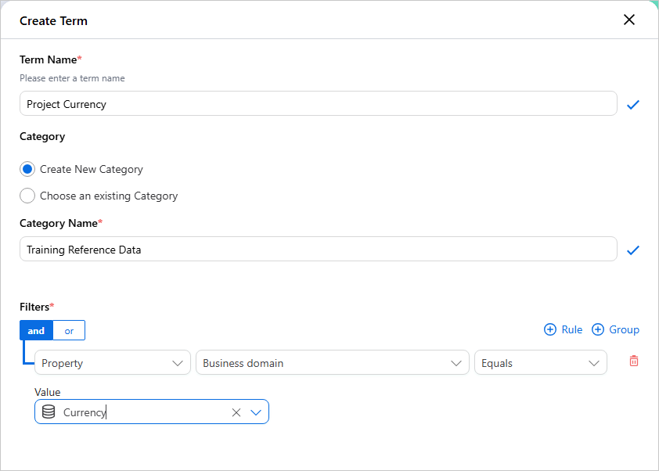The image size is (659, 471).
Task: Select Create New Category radio button
Action: (x=27, y=169)
